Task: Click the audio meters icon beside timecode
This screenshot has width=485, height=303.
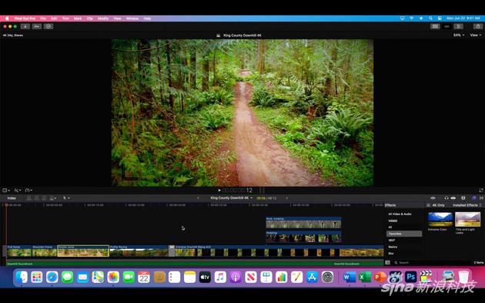Action: coord(262,190)
